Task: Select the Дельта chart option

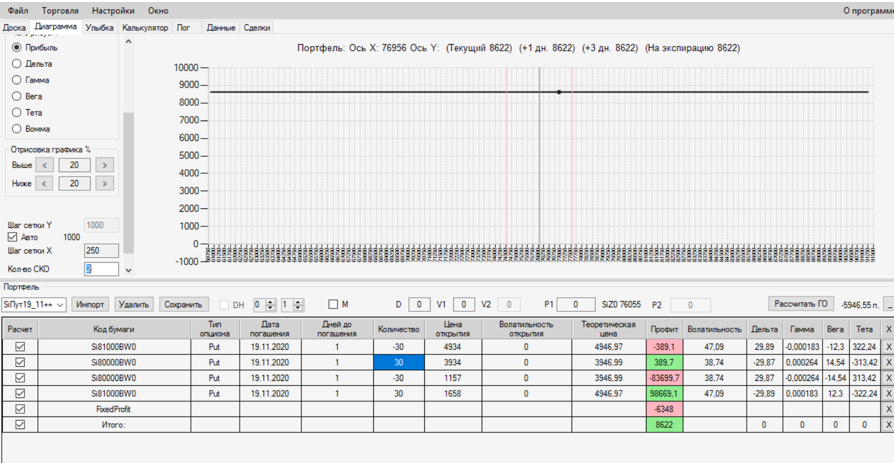Action: coord(32,64)
